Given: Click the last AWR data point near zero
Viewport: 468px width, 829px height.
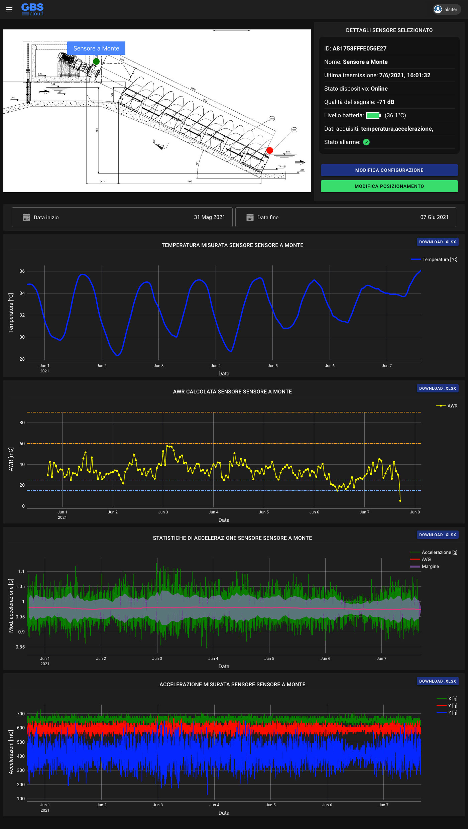Looking at the screenshot, I should pos(400,500).
